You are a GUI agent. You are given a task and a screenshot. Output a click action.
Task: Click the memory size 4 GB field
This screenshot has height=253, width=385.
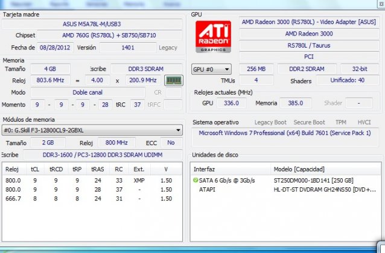coord(50,69)
